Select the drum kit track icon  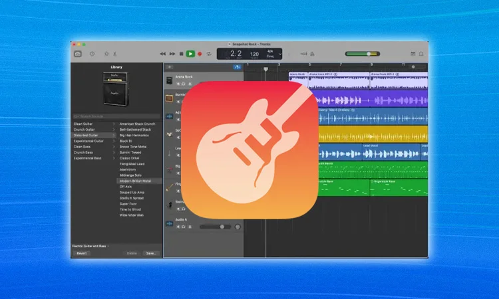click(169, 134)
